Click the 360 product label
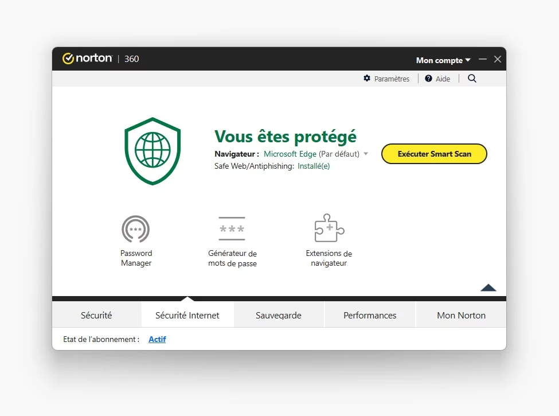 131,59
